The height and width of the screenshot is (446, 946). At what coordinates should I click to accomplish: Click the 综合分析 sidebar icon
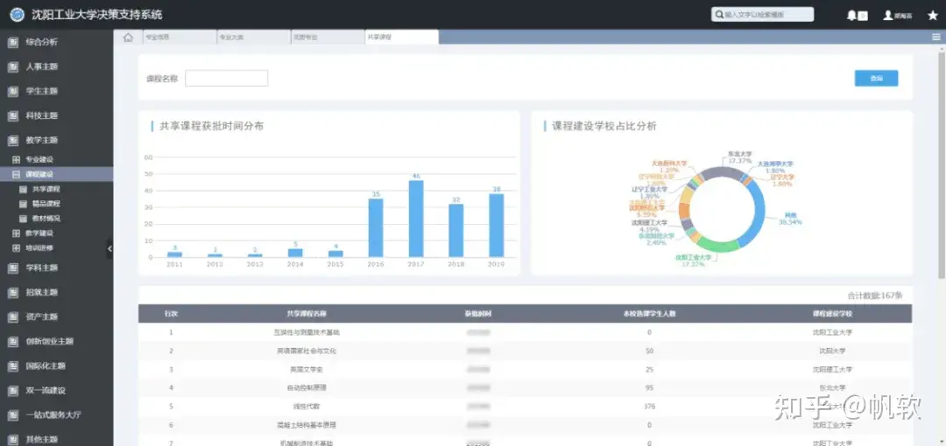(x=12, y=42)
